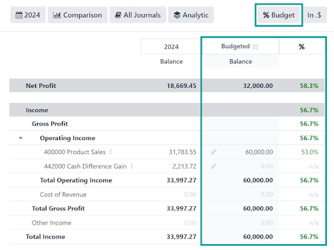
Task: Click the pencil icon for Cash Difference Gain
Action: click(x=213, y=166)
